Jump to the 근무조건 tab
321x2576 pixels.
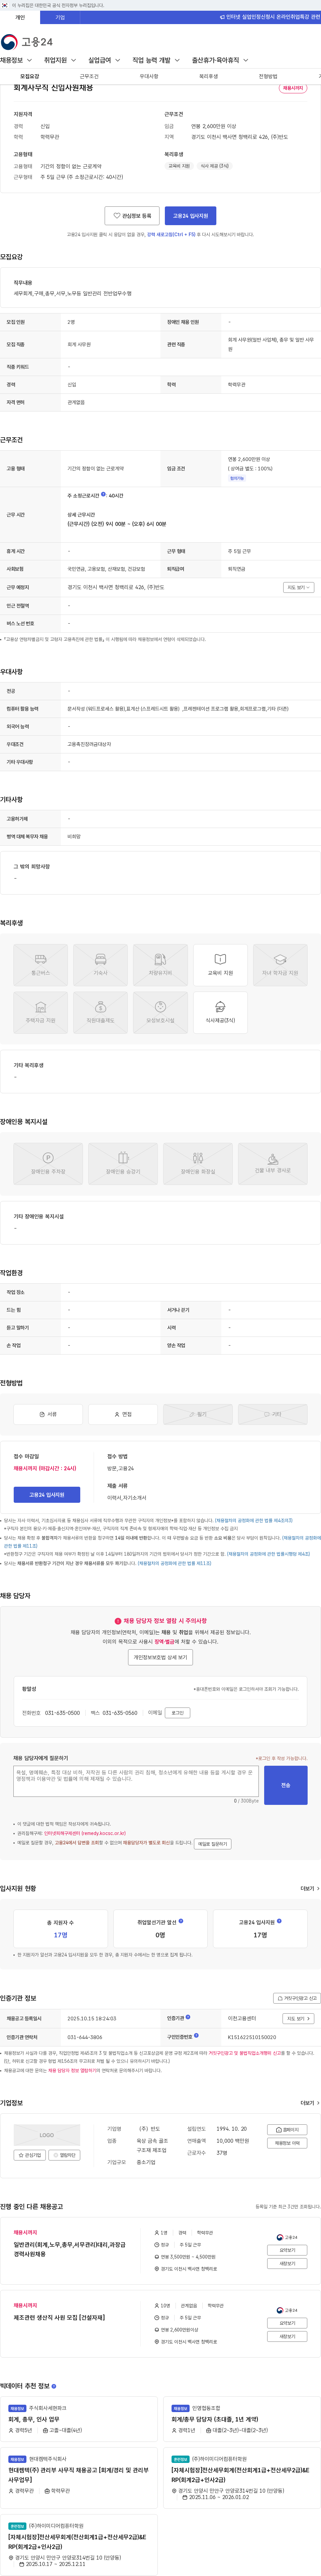89,76
